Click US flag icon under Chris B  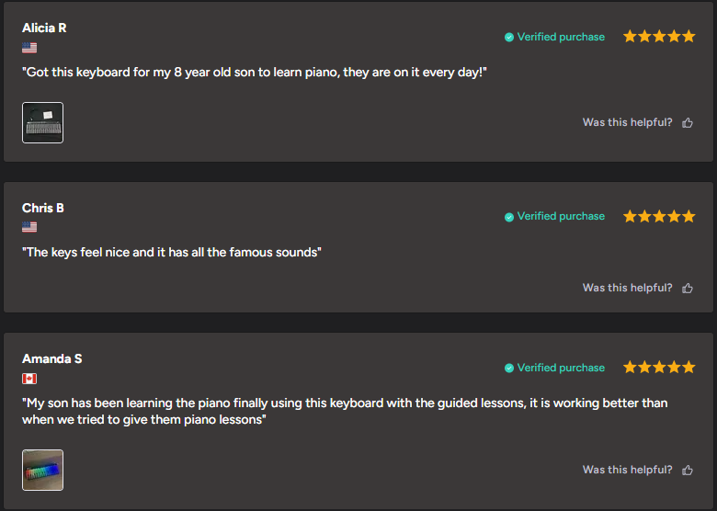coord(29,227)
